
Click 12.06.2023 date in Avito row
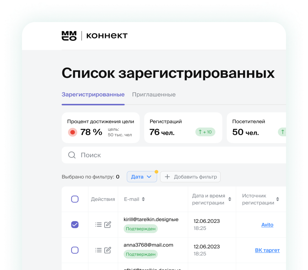(x=207, y=221)
